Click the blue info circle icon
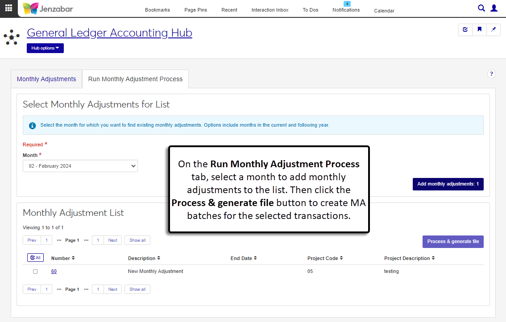This screenshot has width=506, height=322. [x=32, y=125]
